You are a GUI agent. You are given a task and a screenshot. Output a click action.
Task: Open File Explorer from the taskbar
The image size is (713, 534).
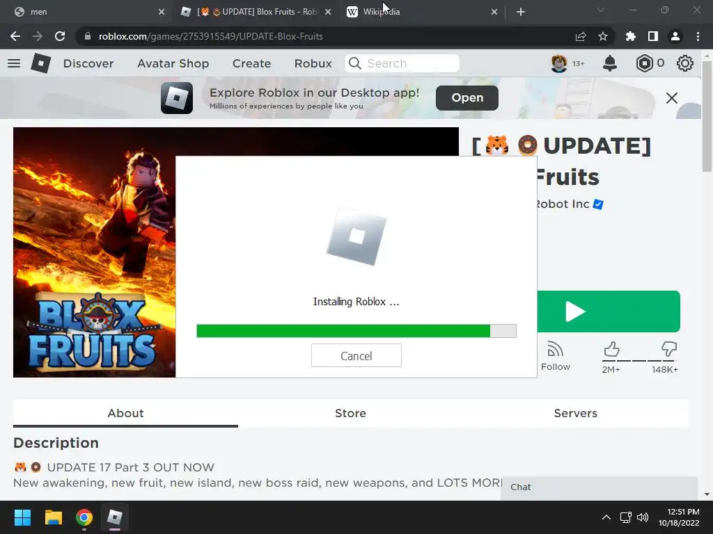click(x=53, y=517)
